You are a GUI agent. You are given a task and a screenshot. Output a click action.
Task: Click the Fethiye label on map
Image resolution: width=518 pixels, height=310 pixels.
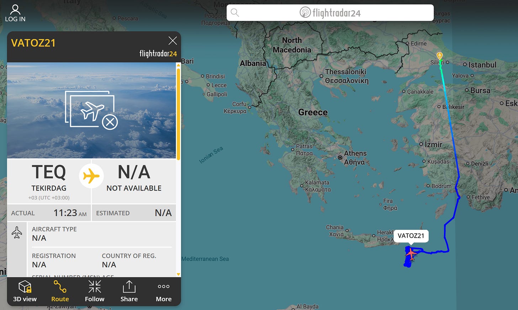point(481,197)
